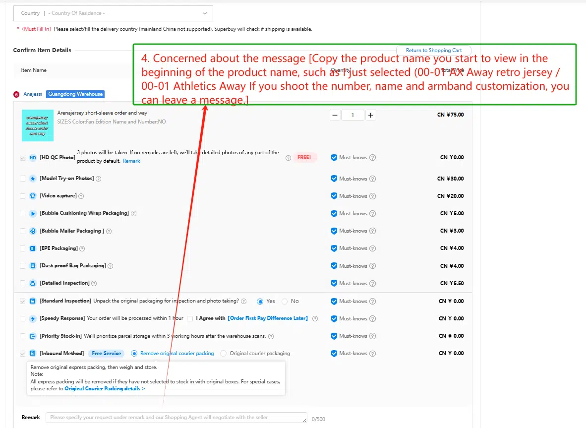The image size is (586, 428).
Task: Enable the Video capture checkbox
Action: tap(22, 196)
